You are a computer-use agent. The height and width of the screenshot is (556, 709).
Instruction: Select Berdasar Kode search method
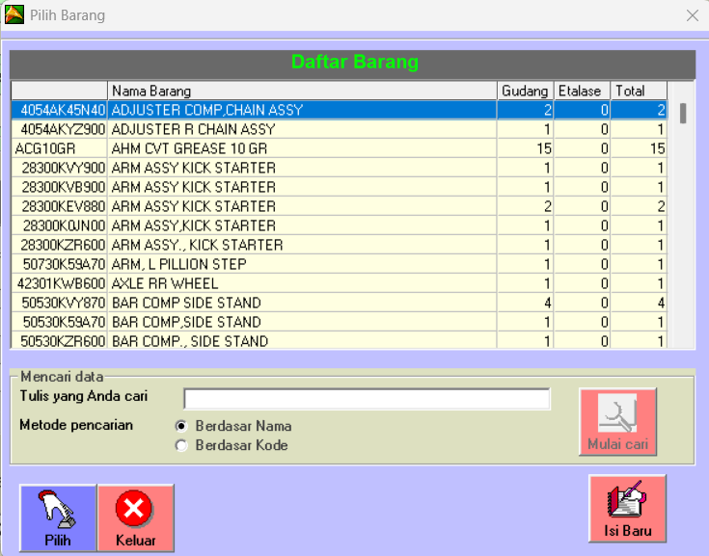click(x=180, y=445)
